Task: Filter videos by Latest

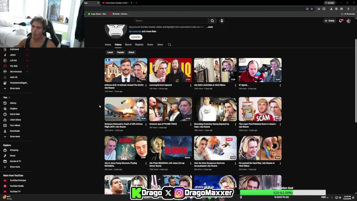Action: tap(110, 52)
